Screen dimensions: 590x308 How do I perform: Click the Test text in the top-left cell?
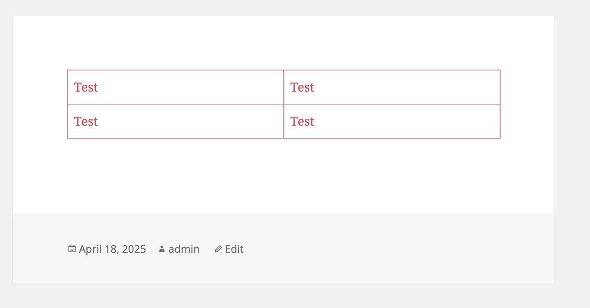click(86, 87)
